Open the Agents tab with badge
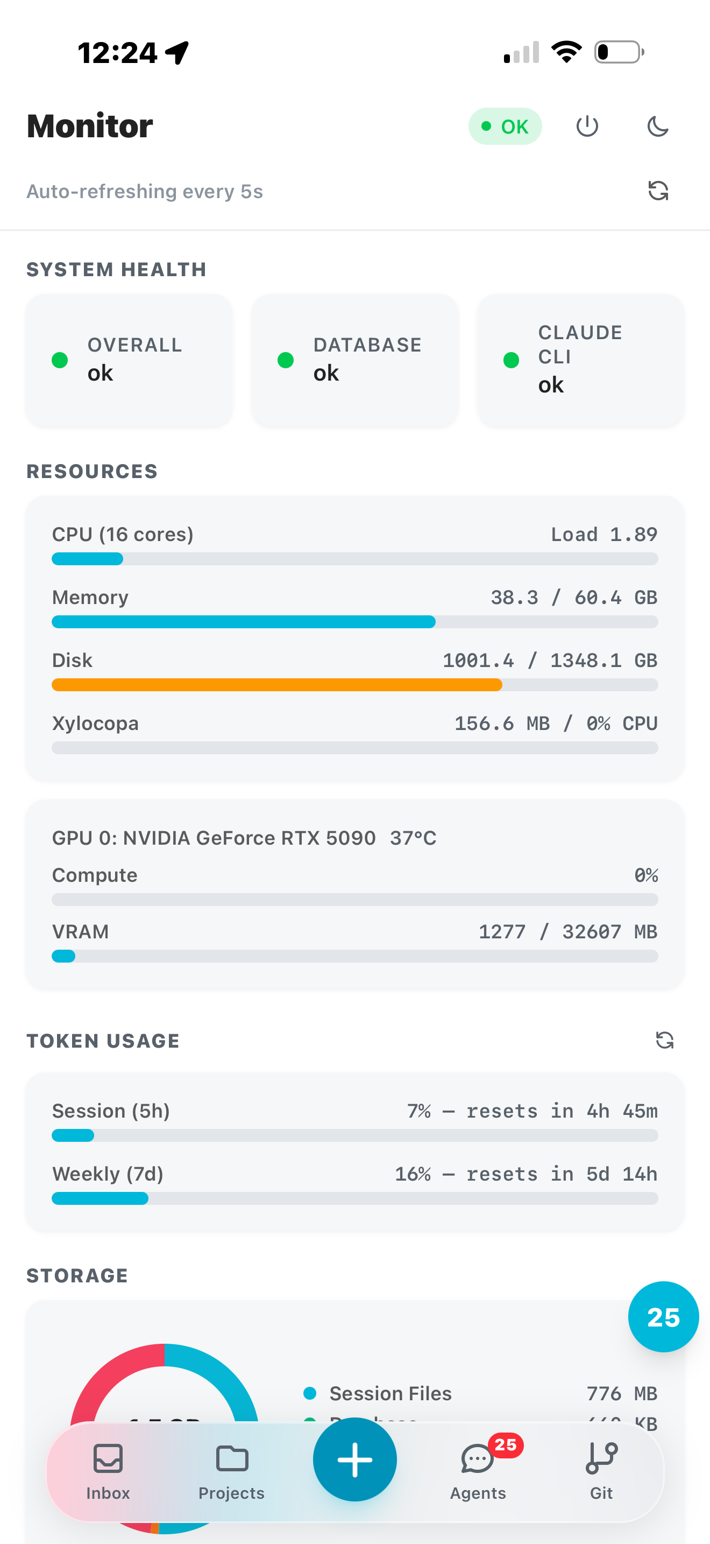The width and height of the screenshot is (710, 1544). [x=478, y=1472]
